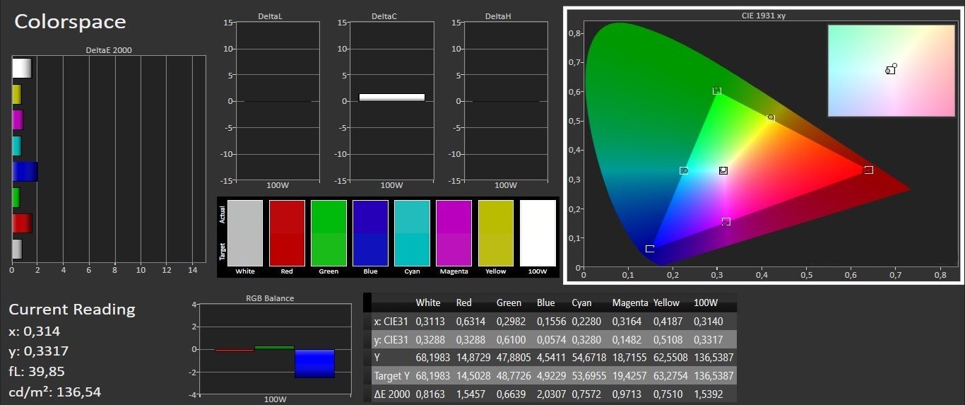Click the x: 0,314 current reading
Screen dimensions: 965x405
tap(35, 331)
